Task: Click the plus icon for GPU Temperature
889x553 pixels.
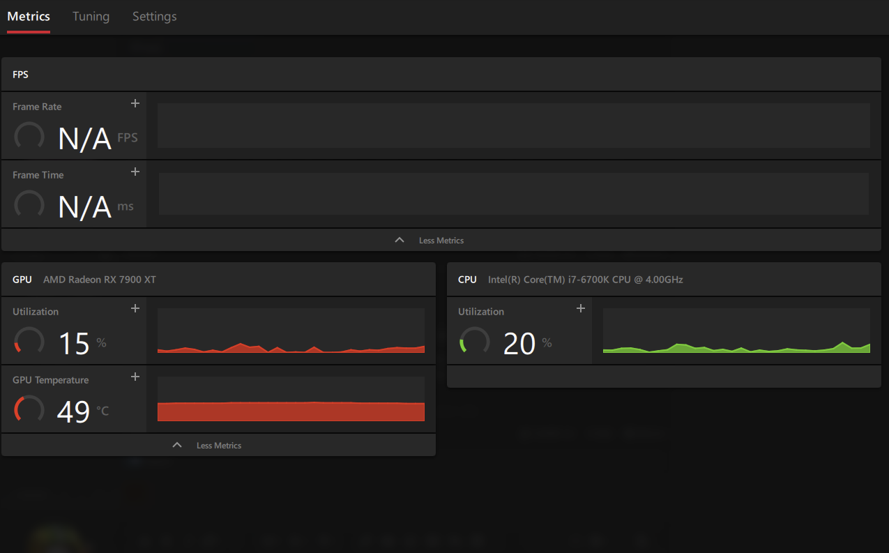Action: [135, 377]
